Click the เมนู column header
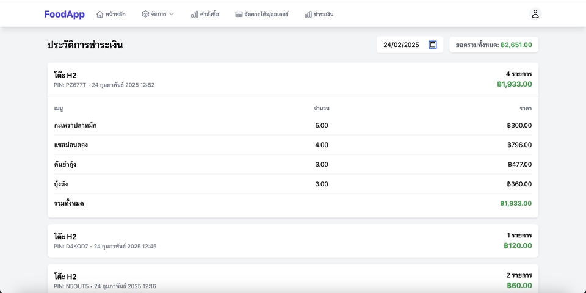 point(59,109)
